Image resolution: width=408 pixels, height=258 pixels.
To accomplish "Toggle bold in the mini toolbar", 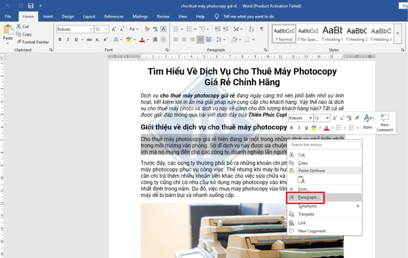I will click(x=291, y=128).
